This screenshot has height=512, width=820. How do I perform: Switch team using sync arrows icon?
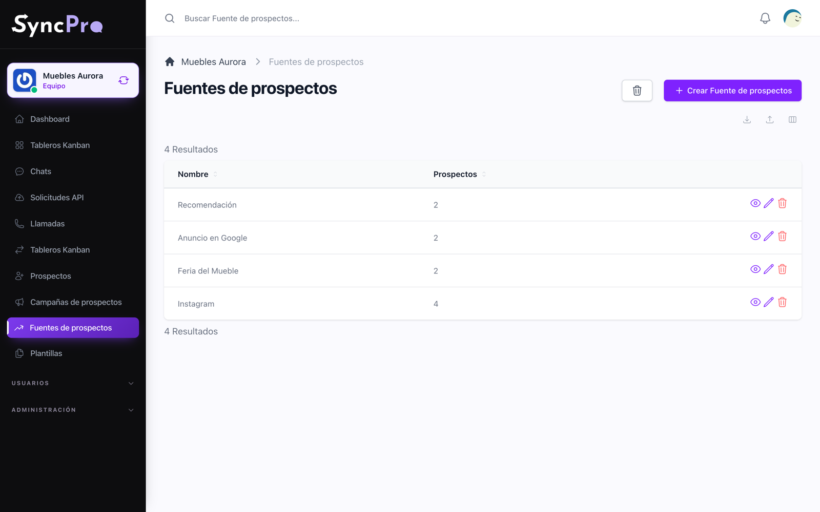pos(124,80)
